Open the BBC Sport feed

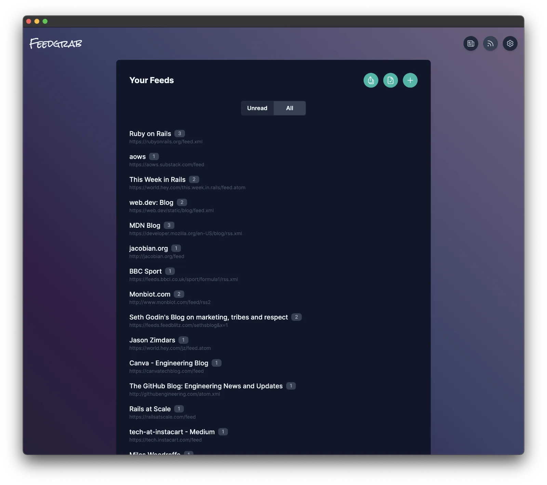point(145,271)
